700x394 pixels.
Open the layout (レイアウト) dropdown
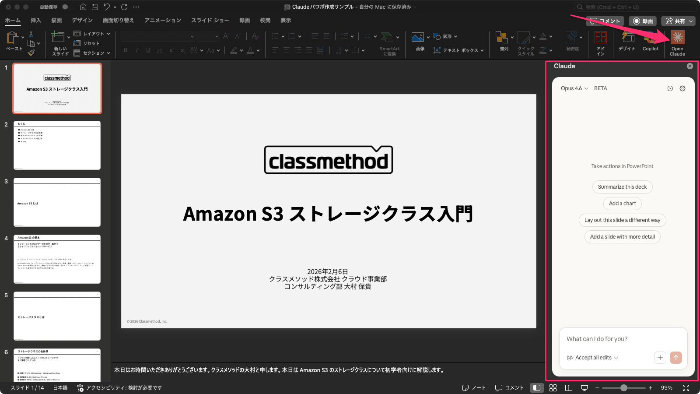[92, 34]
